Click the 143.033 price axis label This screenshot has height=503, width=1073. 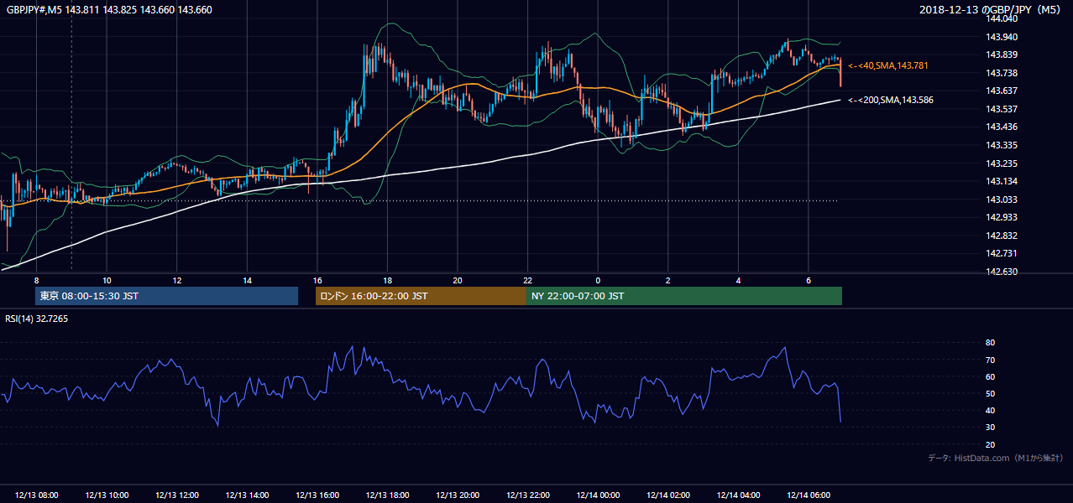click(1002, 200)
